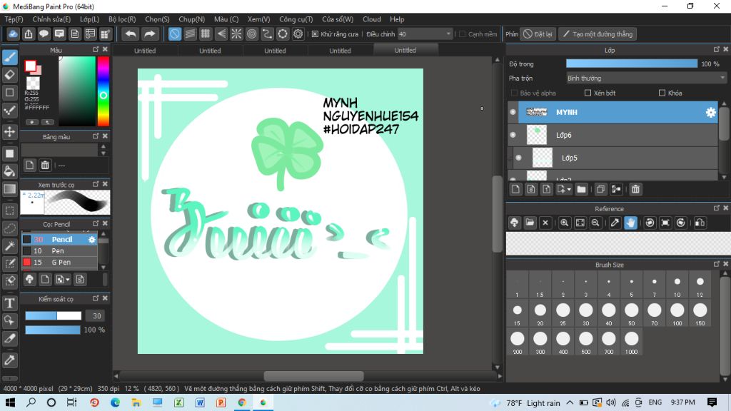Select the hand tool in Reference panel
Viewport: 731px width, 411px height.
coord(630,223)
